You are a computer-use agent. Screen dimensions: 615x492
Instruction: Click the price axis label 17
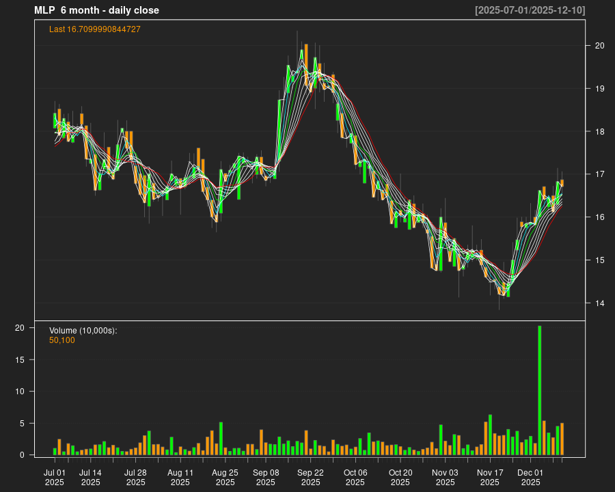600,175
